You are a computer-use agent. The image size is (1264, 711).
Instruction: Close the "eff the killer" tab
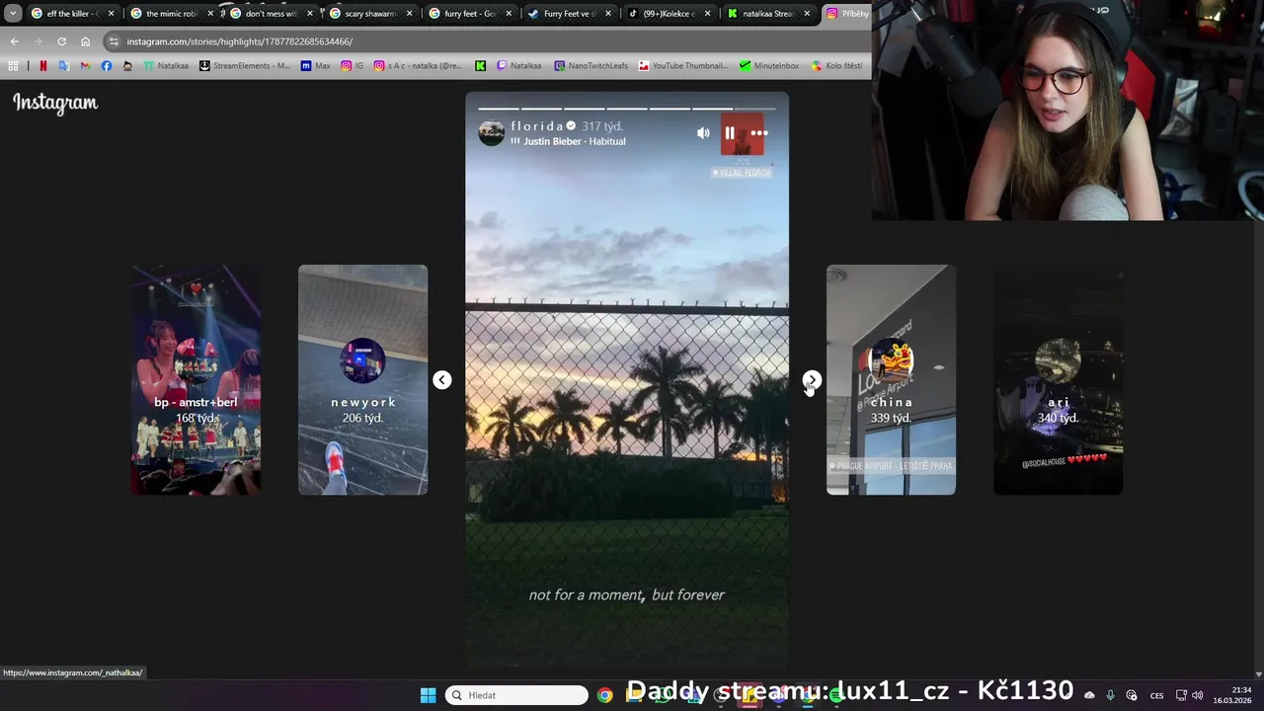[x=111, y=14]
